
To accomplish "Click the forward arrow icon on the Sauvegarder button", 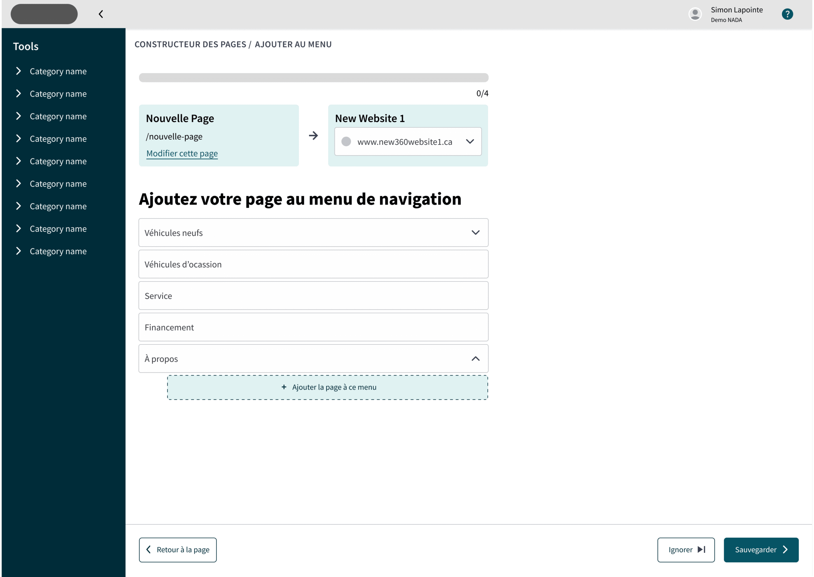I will 785,550.
